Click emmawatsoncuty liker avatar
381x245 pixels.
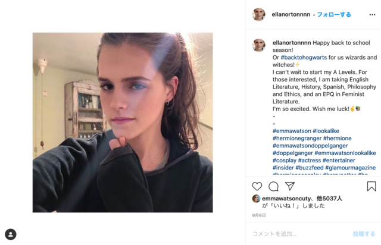tap(256, 199)
